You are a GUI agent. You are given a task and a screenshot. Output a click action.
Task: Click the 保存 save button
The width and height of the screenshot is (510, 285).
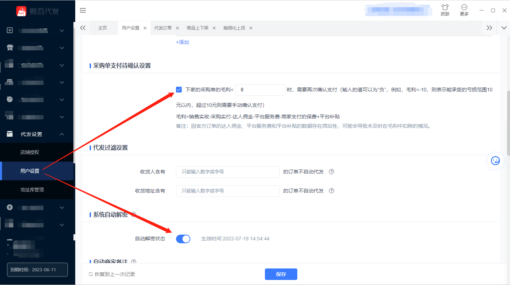click(281, 274)
